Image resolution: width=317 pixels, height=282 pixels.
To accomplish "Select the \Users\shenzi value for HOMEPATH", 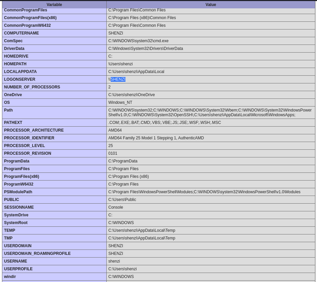I will coord(120,64).
